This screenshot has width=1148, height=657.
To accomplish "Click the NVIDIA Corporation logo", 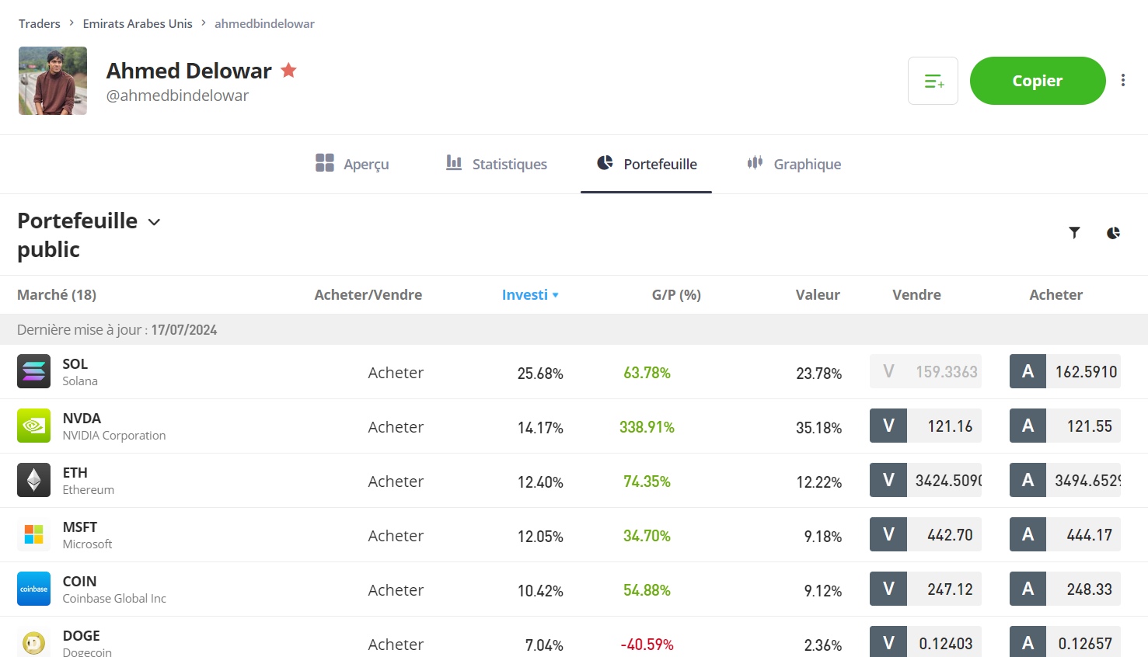I will pos(33,426).
